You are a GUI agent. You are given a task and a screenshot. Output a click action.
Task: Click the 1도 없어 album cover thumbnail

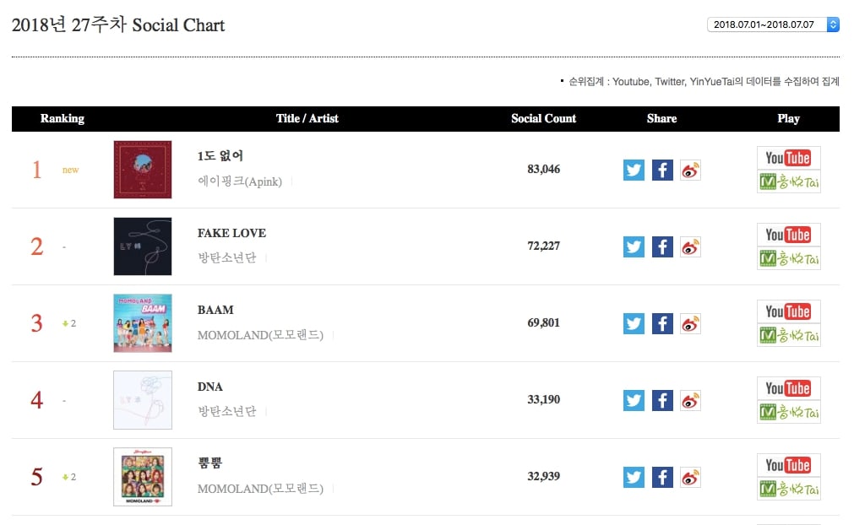coord(143,170)
